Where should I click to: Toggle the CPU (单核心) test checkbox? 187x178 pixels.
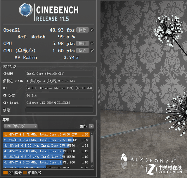point(92,51)
